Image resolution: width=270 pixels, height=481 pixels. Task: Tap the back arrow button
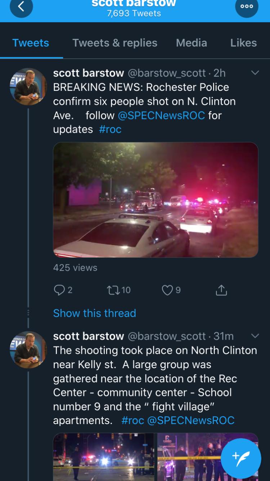coord(21,6)
